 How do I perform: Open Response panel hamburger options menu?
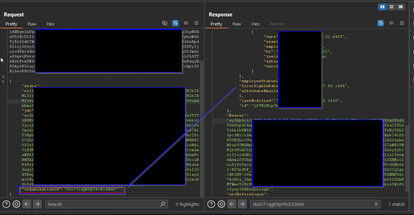(401, 23)
